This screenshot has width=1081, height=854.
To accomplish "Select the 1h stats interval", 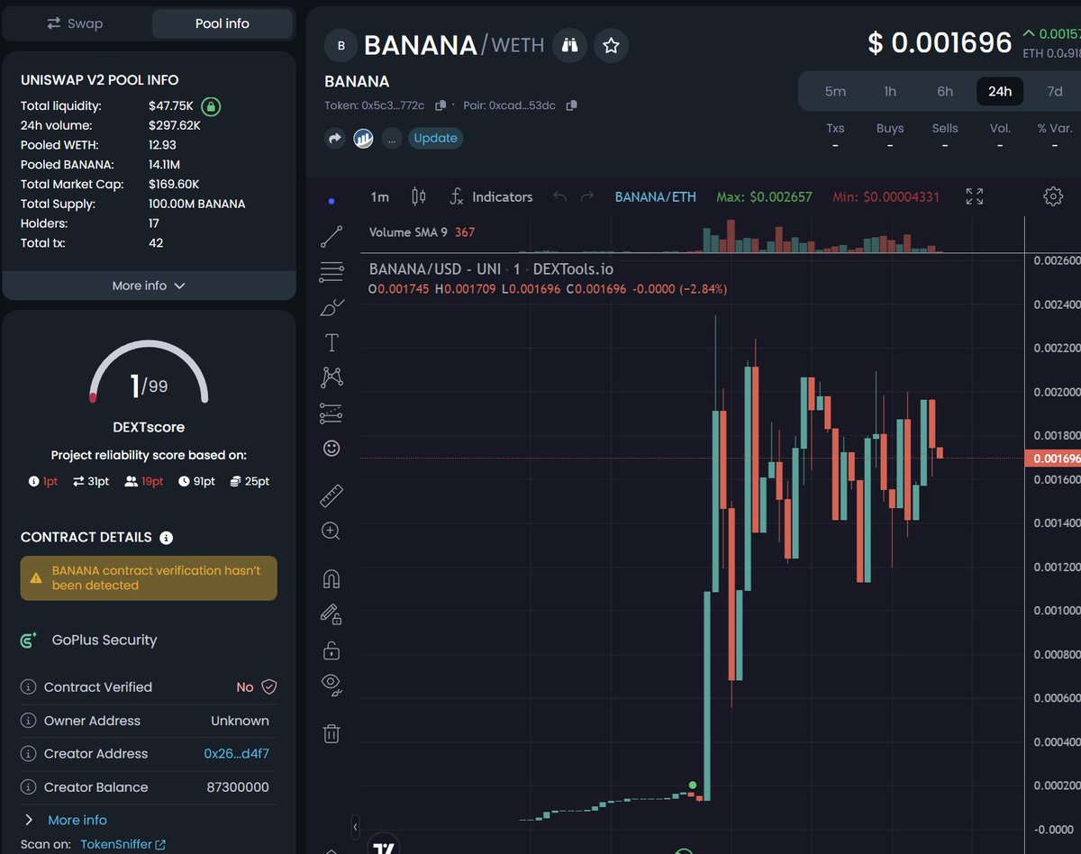I will (890, 91).
